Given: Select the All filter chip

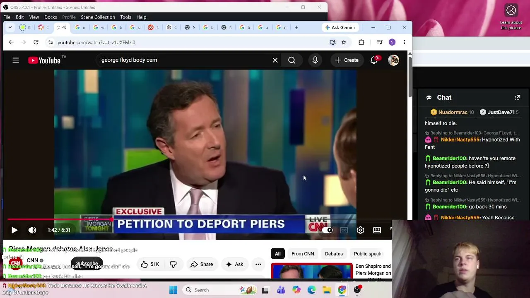Looking at the screenshot, I should [x=278, y=254].
